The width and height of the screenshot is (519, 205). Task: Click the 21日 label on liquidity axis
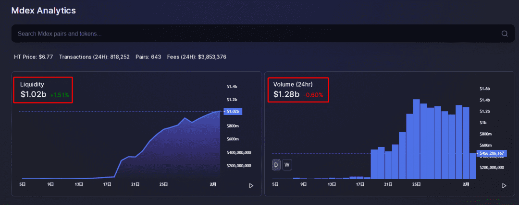point(135,184)
